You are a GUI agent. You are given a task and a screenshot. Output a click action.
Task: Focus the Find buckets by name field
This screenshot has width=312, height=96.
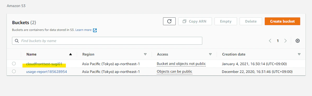[x=107, y=41]
